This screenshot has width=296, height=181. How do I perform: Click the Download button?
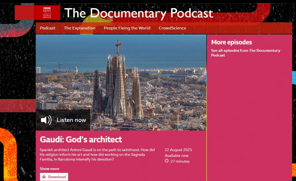click(x=54, y=177)
